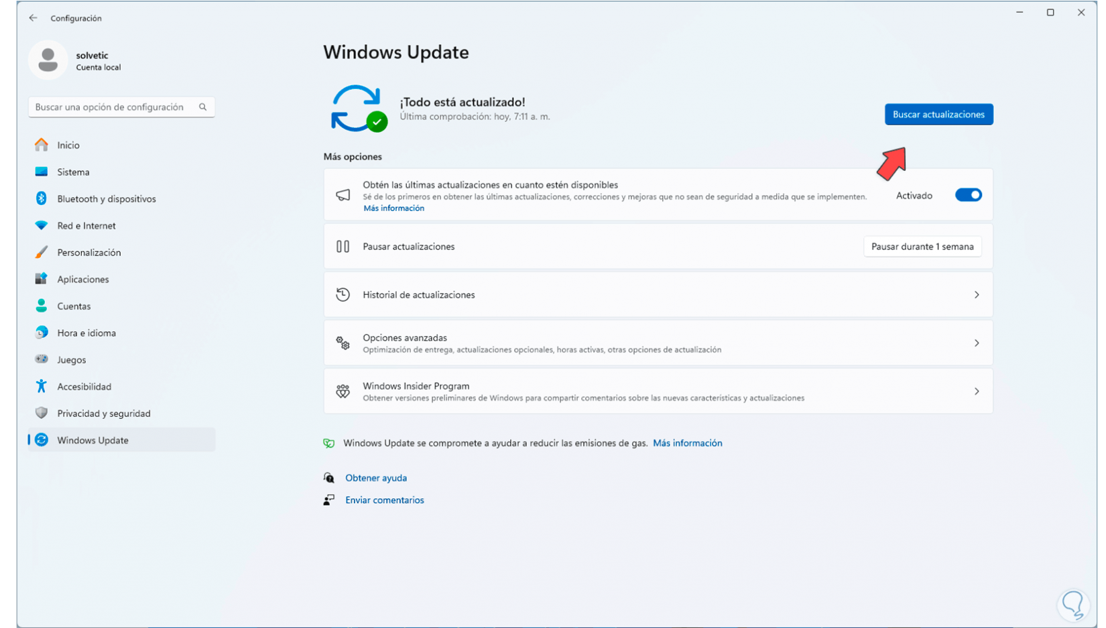Select Hora e idioma section
Viewport: 1106px width, 628px height.
coord(121,332)
